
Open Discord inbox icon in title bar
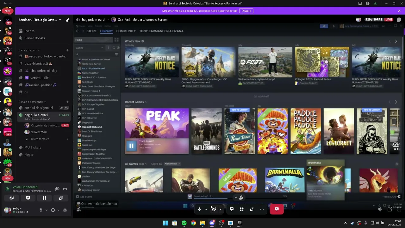coord(360,3)
